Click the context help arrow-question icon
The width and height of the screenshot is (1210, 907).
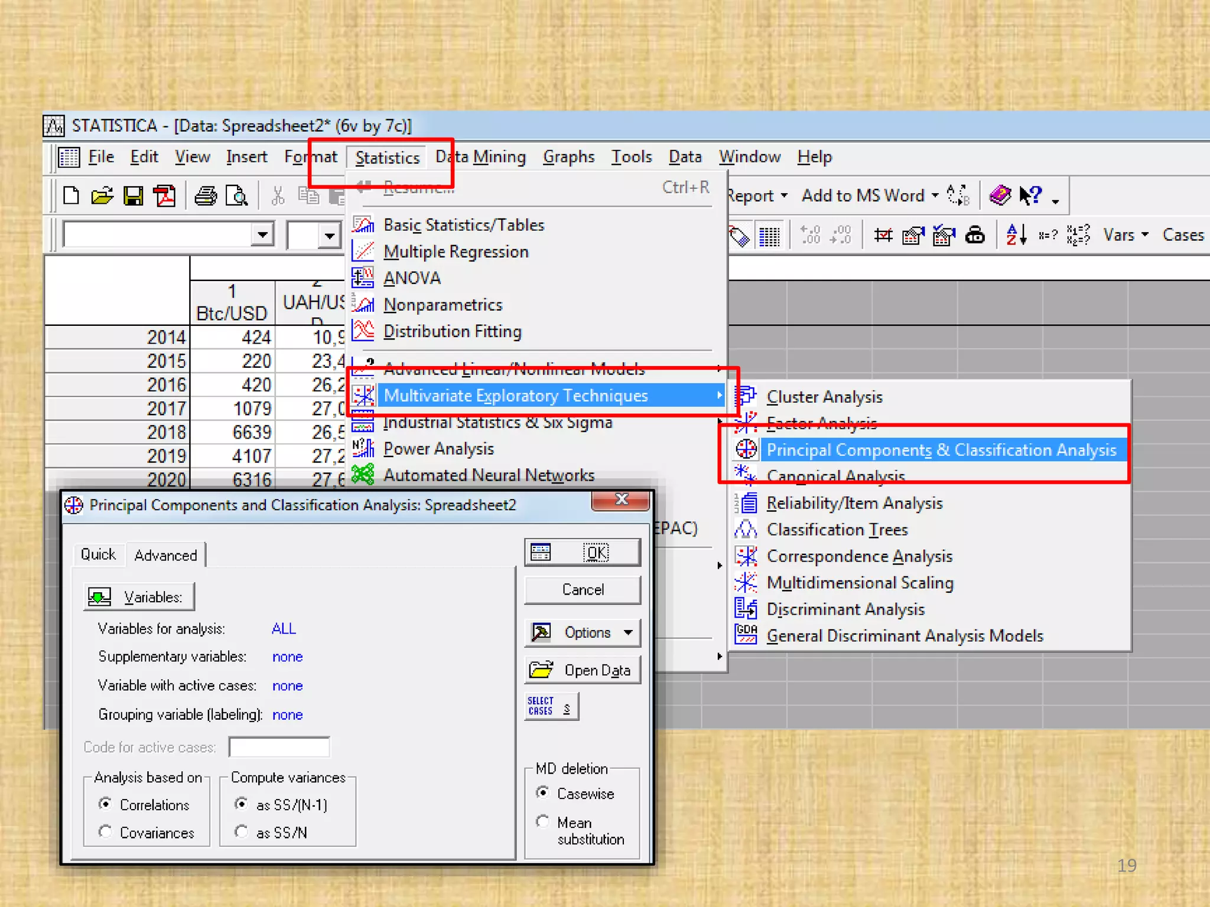[x=1031, y=195]
